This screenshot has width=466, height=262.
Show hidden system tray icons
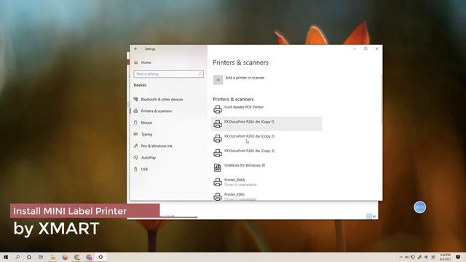401,257
